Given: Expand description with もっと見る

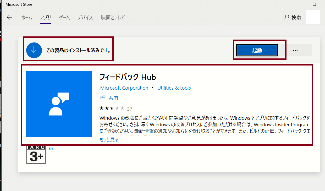Looking at the screenshot, I should click(x=109, y=140).
